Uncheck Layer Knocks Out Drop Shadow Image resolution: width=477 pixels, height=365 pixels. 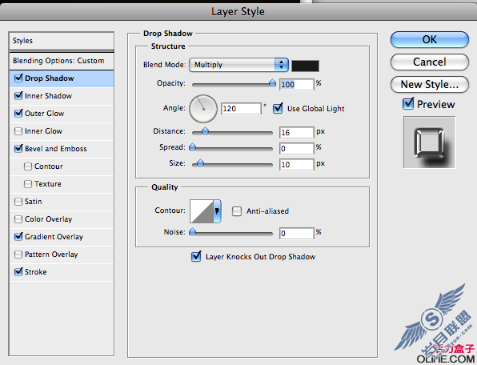(196, 256)
